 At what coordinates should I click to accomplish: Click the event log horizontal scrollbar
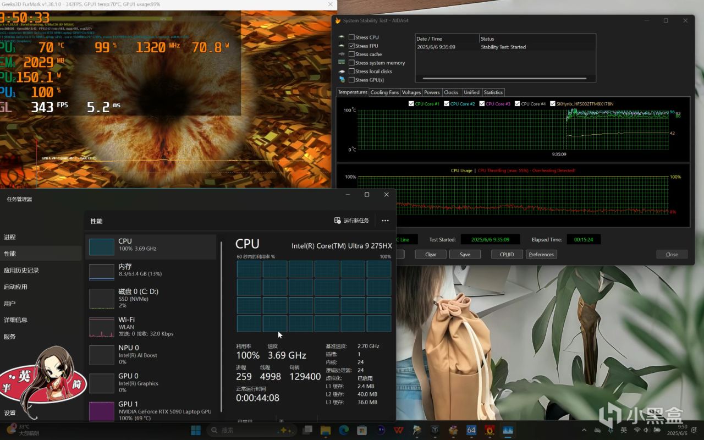coord(504,78)
